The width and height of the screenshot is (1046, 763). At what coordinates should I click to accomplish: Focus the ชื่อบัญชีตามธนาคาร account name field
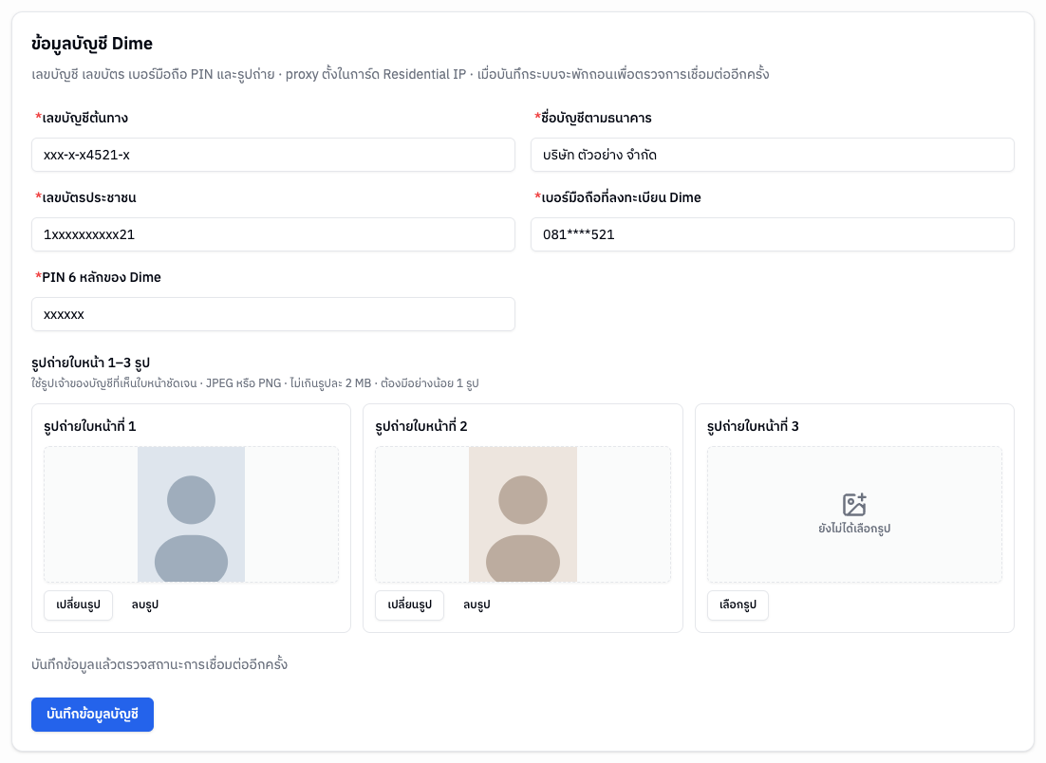773,155
